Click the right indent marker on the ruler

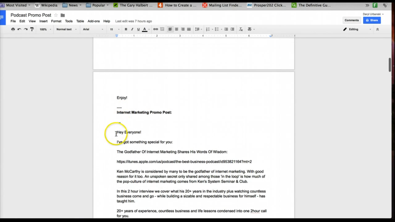pos(271,36)
